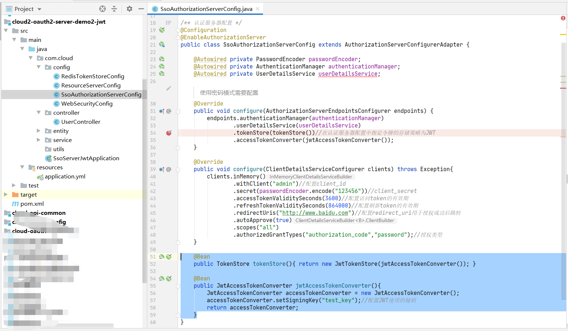Click the rendered-doc toggle icon on line 18

(169, 23)
